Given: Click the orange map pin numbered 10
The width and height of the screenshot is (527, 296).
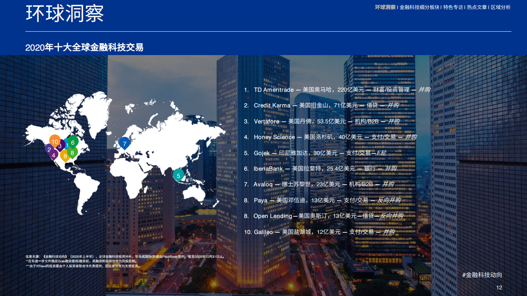Looking at the screenshot, I should [55, 141].
